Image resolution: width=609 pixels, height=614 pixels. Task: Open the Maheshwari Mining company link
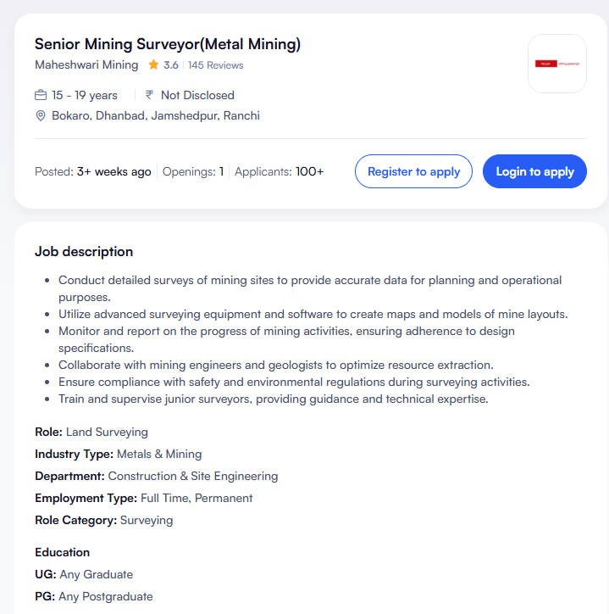pos(86,65)
